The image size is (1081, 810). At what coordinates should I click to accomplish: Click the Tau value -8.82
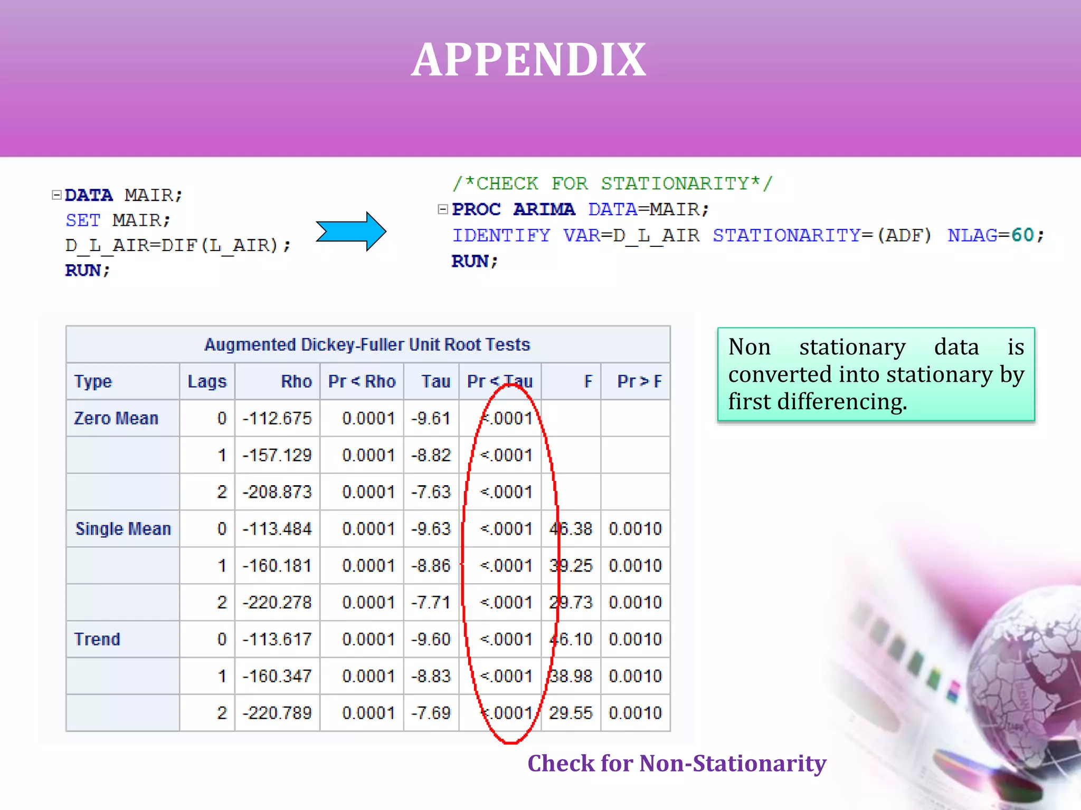(431, 455)
